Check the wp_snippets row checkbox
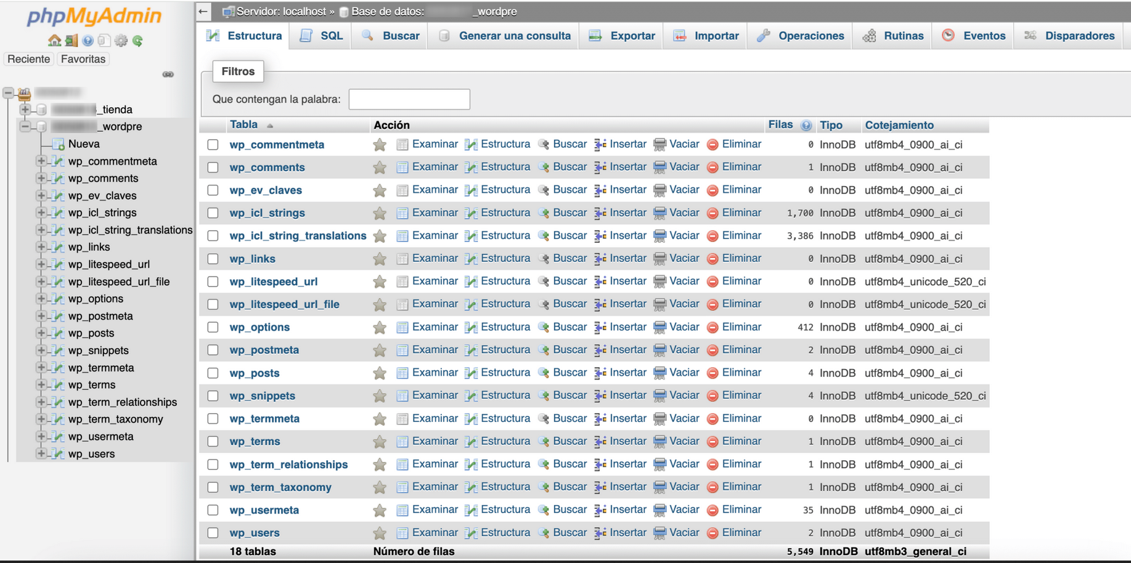This screenshot has width=1131, height=563. [x=213, y=396]
